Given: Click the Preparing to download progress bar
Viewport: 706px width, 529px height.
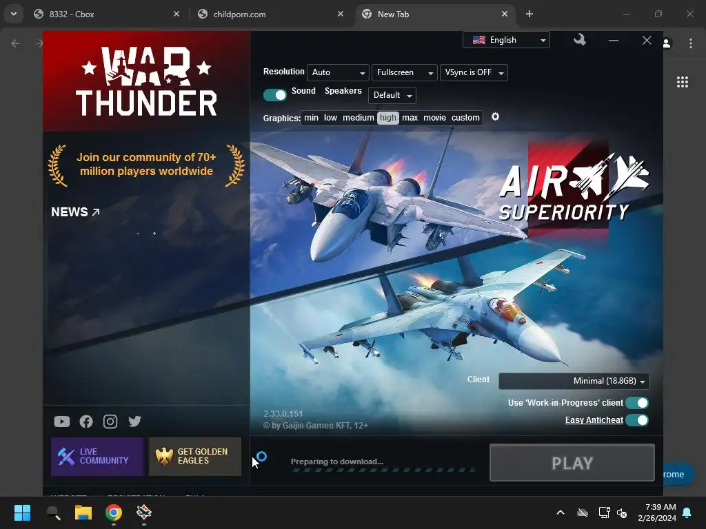Looking at the screenshot, I should click(x=383, y=470).
